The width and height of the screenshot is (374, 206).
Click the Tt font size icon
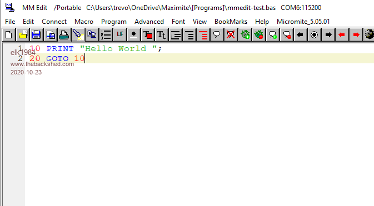pyautogui.click(x=161, y=35)
